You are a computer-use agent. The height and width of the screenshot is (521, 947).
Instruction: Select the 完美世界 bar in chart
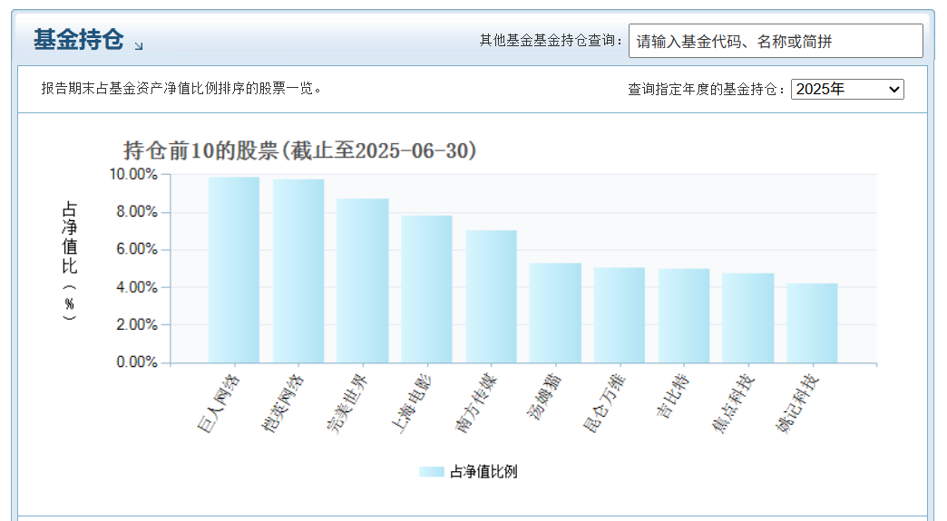point(362,280)
